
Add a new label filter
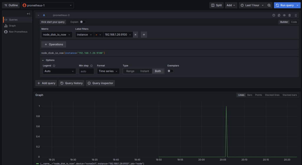point(144,35)
